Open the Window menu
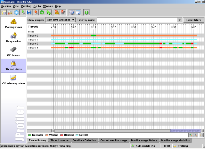The height and width of the screenshot is (149, 205). [48, 6]
